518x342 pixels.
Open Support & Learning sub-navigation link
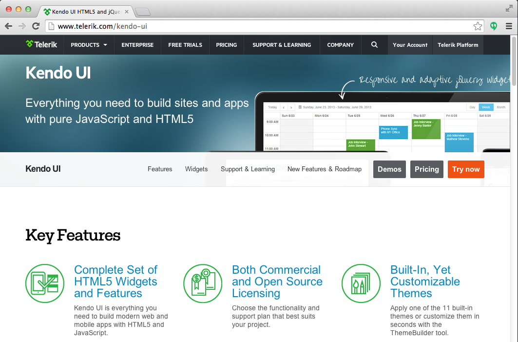click(248, 169)
